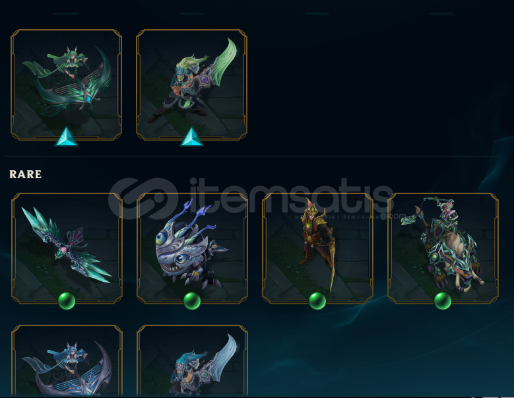Select the gold and green armored swordsman tile
This screenshot has height=398, width=514.
click(317, 248)
